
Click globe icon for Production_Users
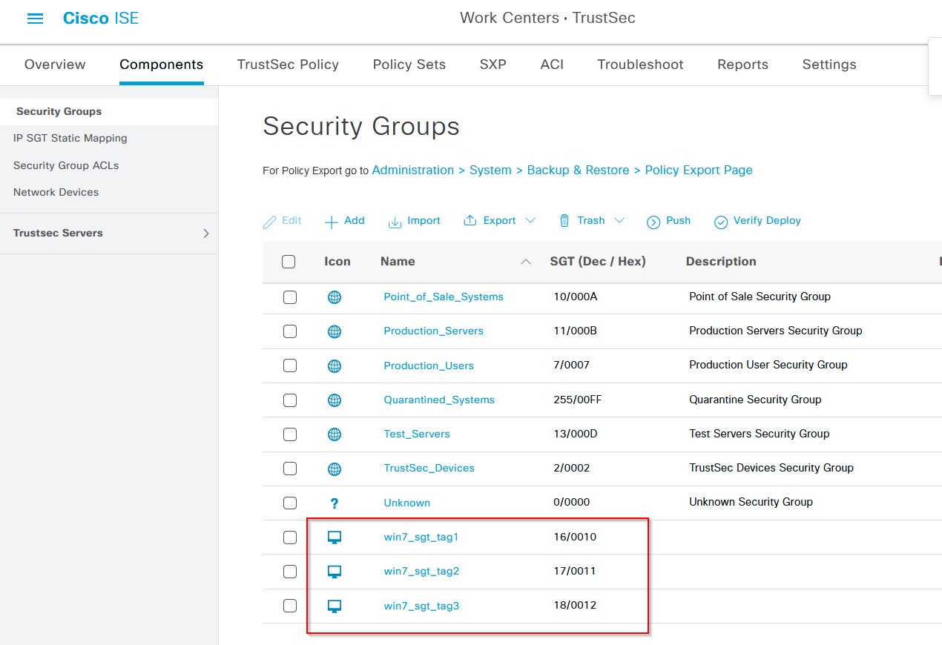click(x=335, y=366)
